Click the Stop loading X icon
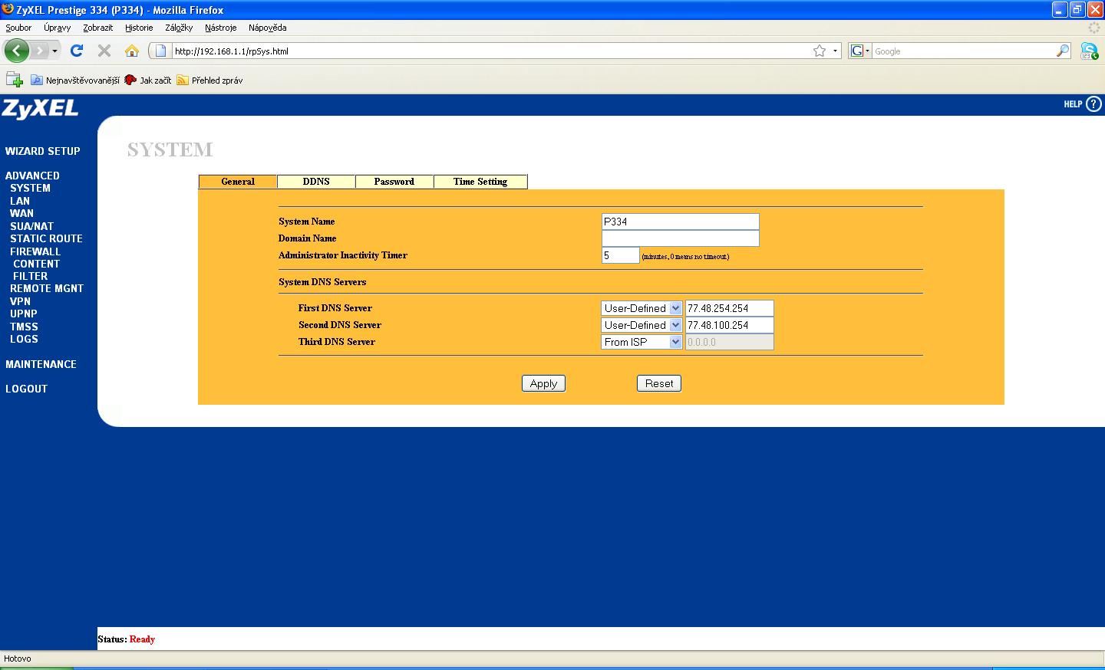This screenshot has width=1105, height=670. [104, 51]
